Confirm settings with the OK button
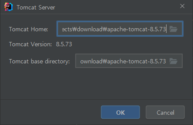 point(120,112)
